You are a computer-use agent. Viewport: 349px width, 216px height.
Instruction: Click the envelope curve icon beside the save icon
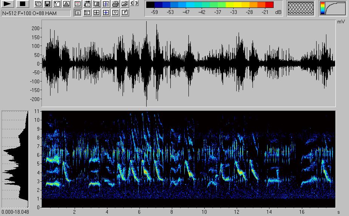[57, 4]
